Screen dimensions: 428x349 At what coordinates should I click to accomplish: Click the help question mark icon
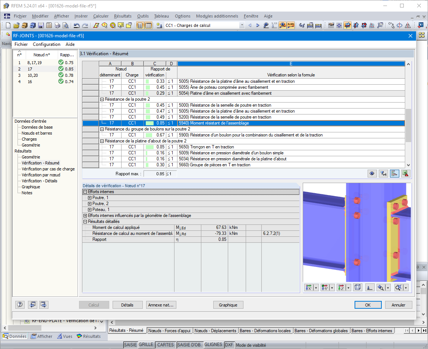(x=20, y=305)
